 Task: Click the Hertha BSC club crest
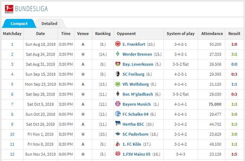click(118, 124)
